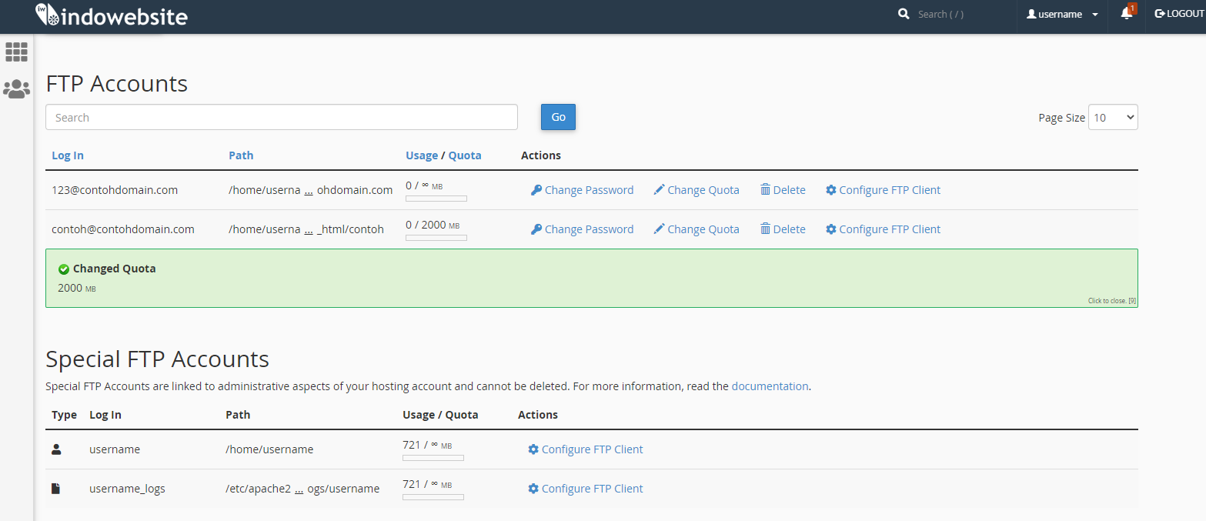1206x521 pixels.
Task: Click trash icon for contoh@contohdomain.com
Action: 765,229
